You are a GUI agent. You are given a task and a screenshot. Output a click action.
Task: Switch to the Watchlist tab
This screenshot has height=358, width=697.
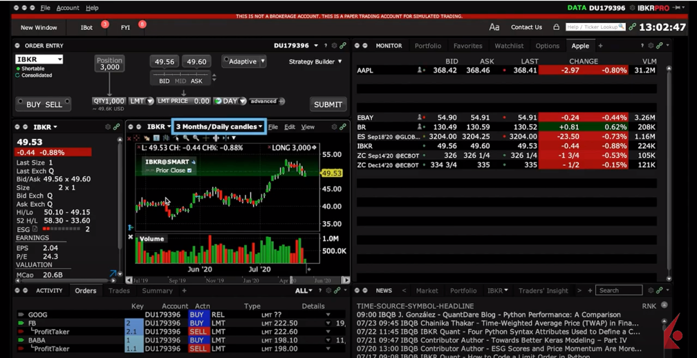pos(509,46)
